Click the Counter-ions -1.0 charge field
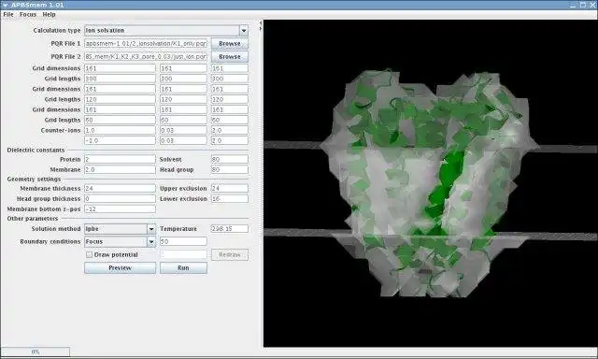The width and height of the screenshot is (598, 359). pos(120,140)
